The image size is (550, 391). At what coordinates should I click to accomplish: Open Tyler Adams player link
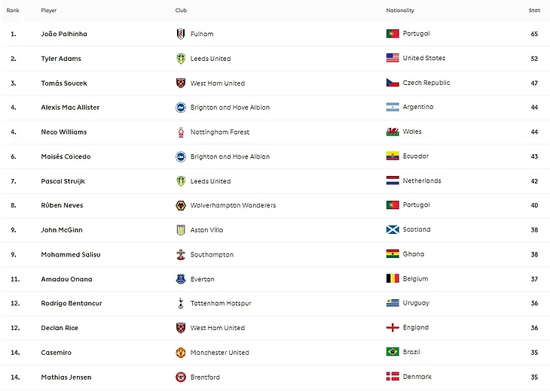[x=61, y=59]
